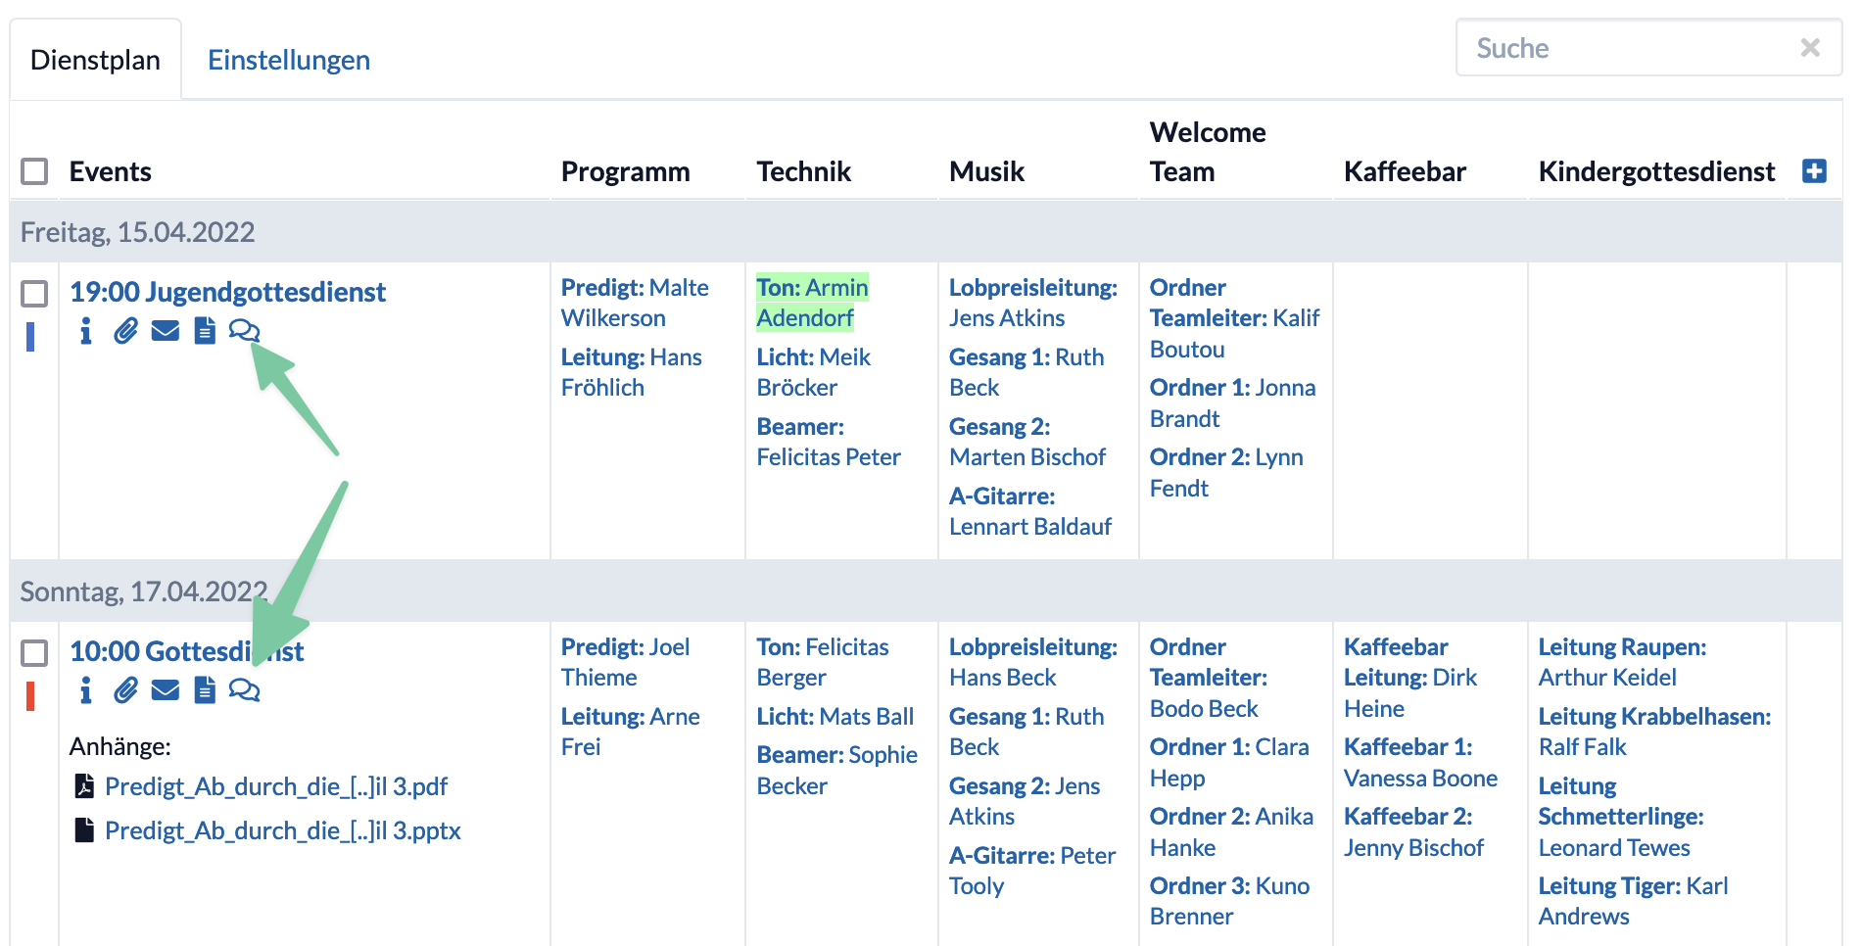Click envelope icon for Sunday Gottesdienst
1861x946 pixels.
166,690
